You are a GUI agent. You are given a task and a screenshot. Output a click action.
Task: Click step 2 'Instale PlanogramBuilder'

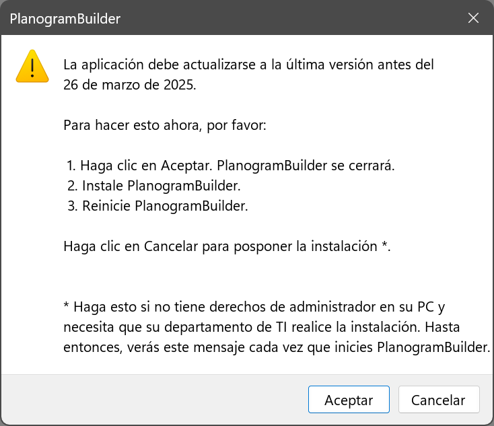pyautogui.click(x=162, y=186)
